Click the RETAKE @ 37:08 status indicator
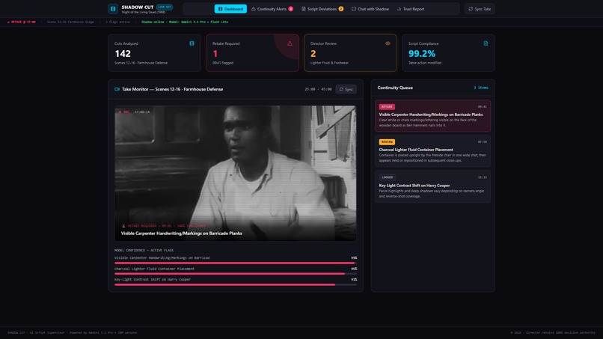This screenshot has width=603, height=339. (22, 22)
